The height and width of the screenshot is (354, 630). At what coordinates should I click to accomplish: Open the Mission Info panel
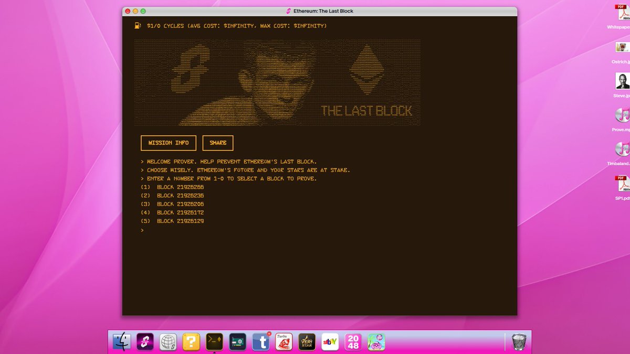click(168, 143)
